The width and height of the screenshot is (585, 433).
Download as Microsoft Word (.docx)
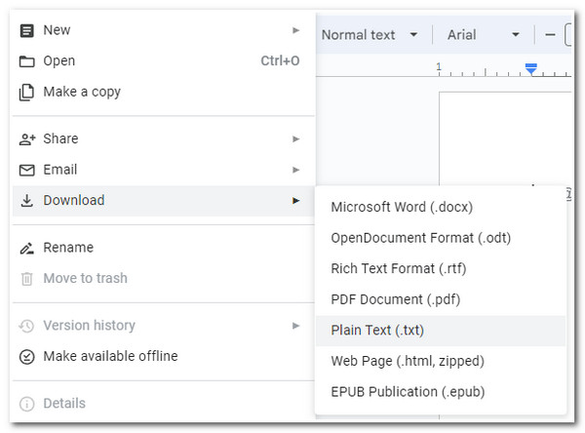click(441, 207)
